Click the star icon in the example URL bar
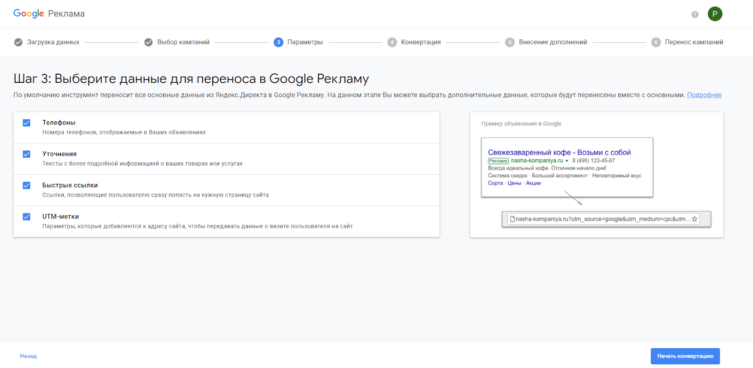Screen dimensions: 753x368 click(695, 219)
